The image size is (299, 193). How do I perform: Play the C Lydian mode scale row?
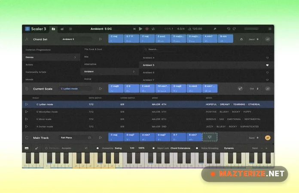pos(27,104)
